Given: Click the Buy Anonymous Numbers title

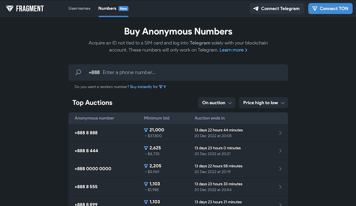Looking at the screenshot, I should [178, 32].
